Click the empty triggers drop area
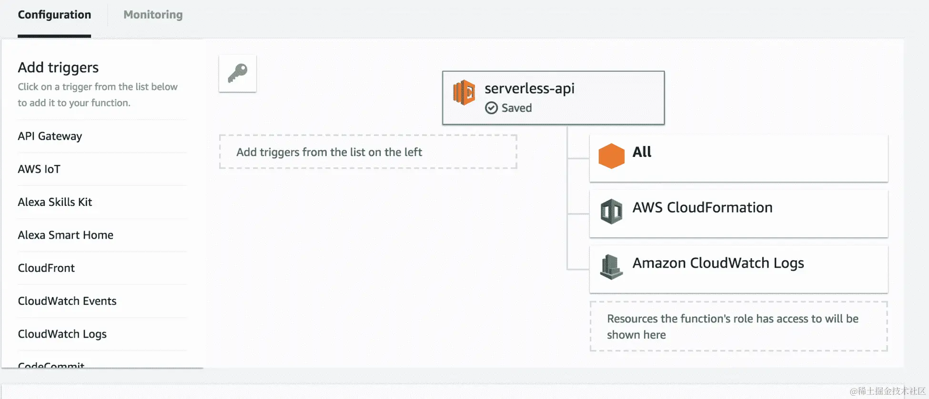The width and height of the screenshot is (929, 399). click(x=368, y=152)
